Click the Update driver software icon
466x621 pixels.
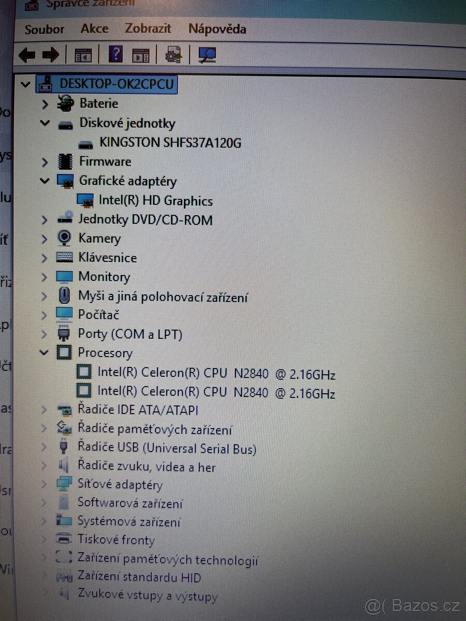pos(173,54)
